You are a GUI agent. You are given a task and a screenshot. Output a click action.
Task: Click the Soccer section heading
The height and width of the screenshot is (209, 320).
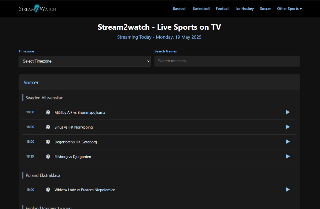pyautogui.click(x=31, y=83)
